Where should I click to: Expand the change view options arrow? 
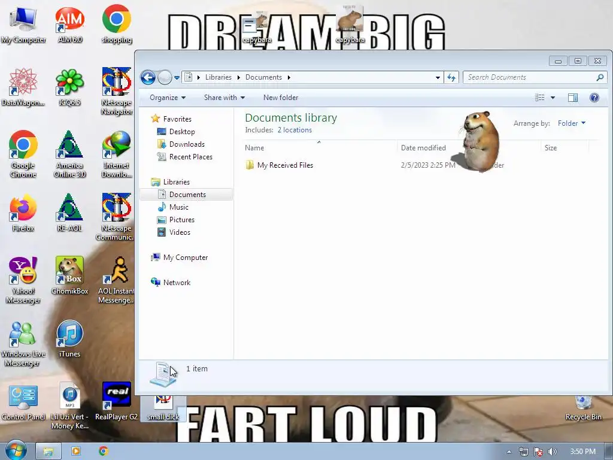[x=553, y=98]
